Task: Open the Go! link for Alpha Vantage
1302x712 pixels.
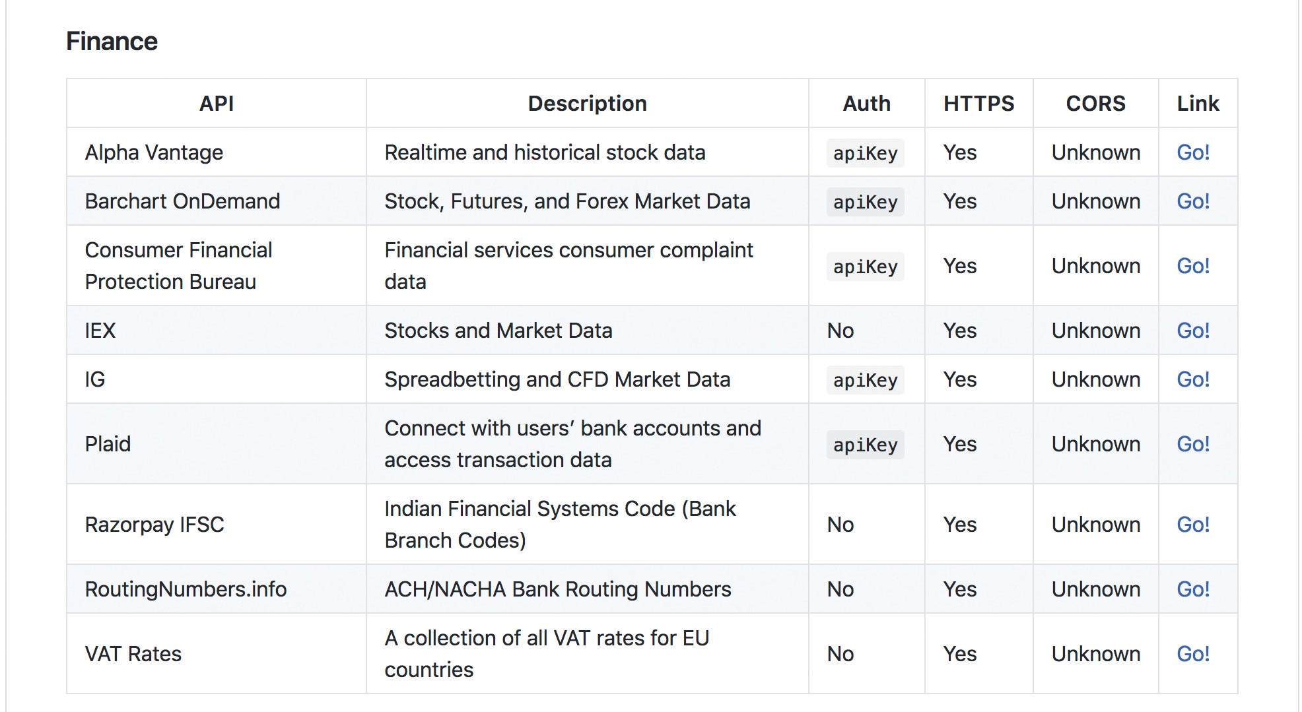Action: coord(1192,152)
